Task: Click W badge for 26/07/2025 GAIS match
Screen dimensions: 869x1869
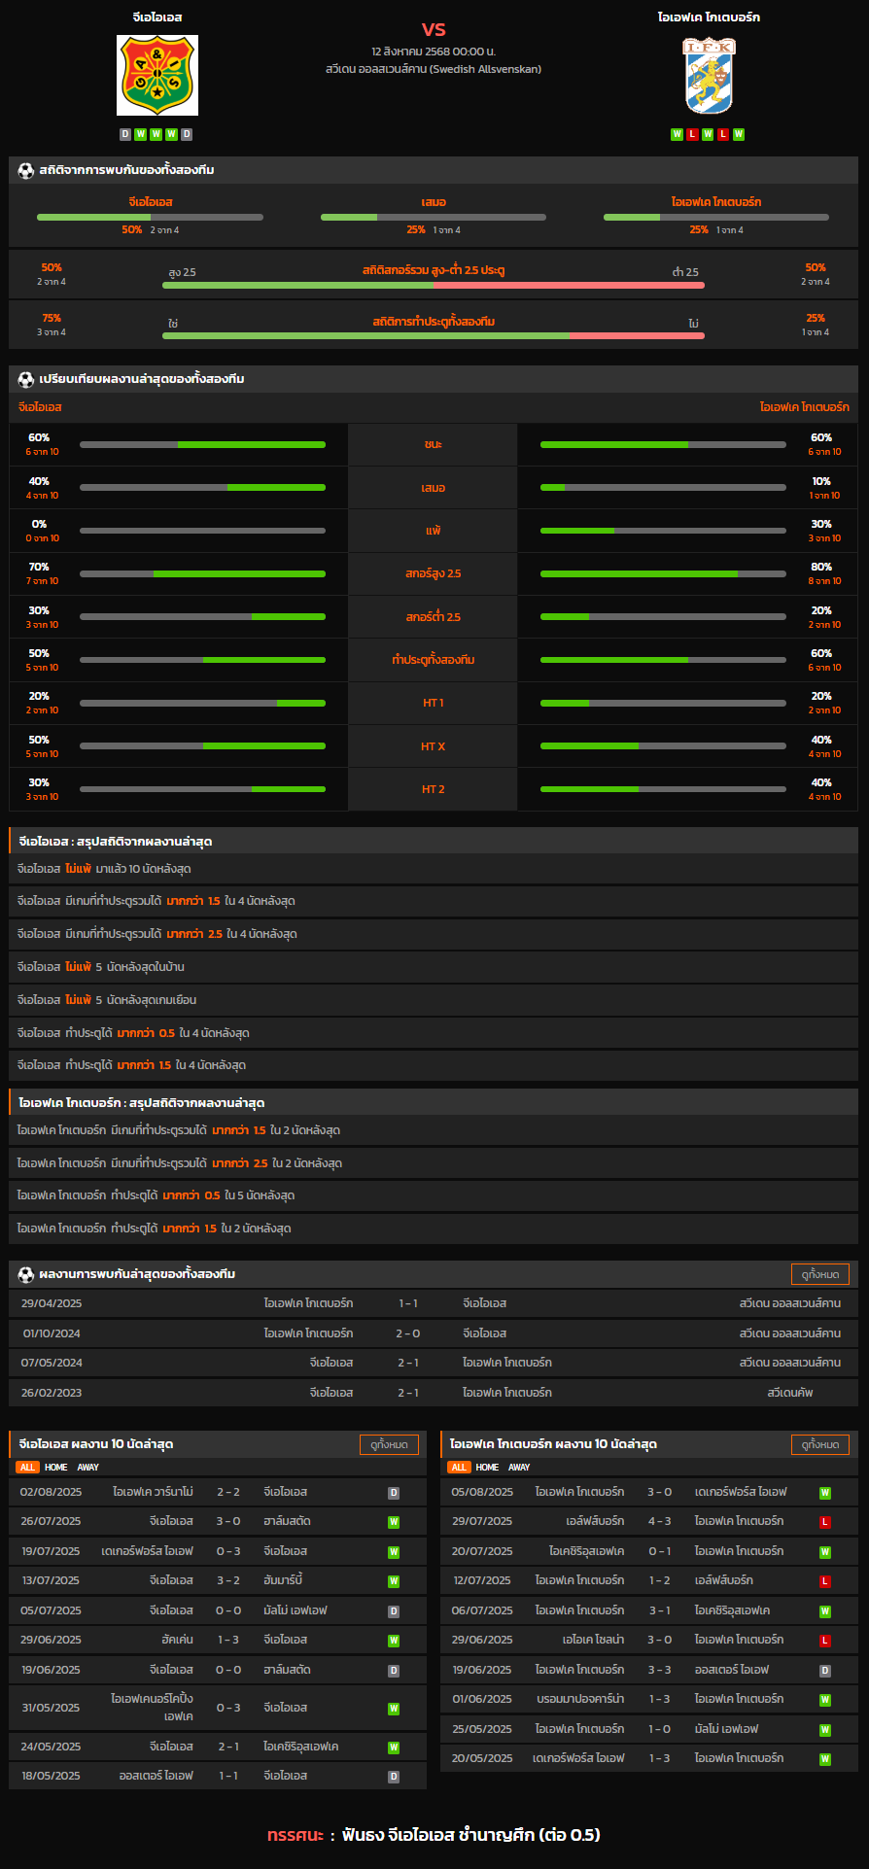Action: [394, 1522]
